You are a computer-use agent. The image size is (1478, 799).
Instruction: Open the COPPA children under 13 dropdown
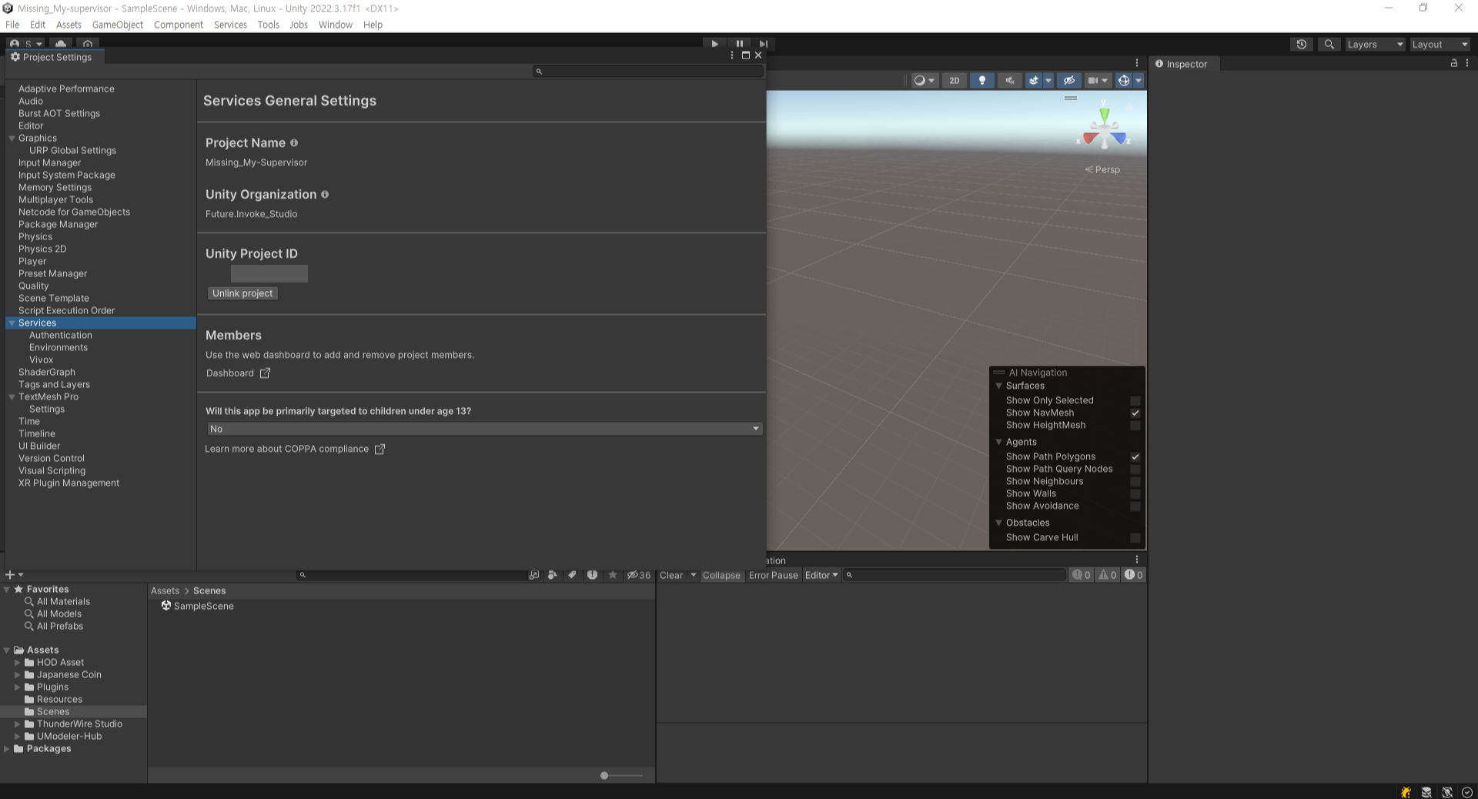(484, 429)
